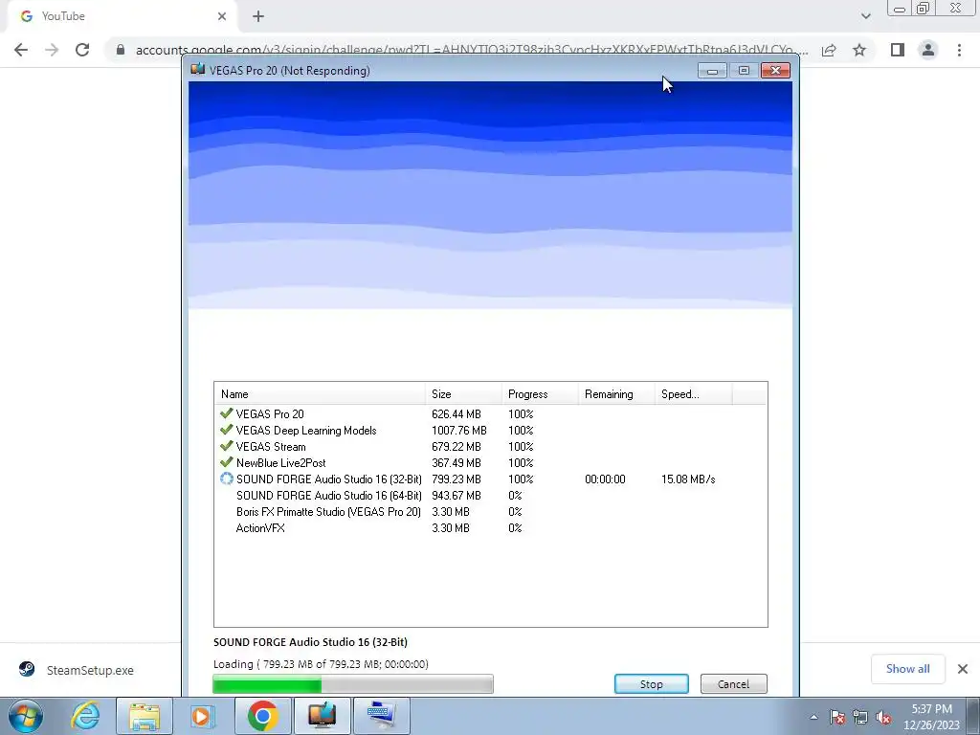
Task: Open a new Chrome tab
Action: (x=258, y=16)
